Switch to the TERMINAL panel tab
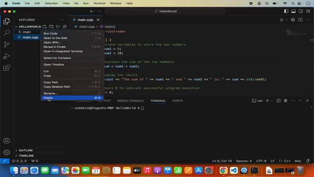This screenshot has height=177, width=314. (158, 101)
